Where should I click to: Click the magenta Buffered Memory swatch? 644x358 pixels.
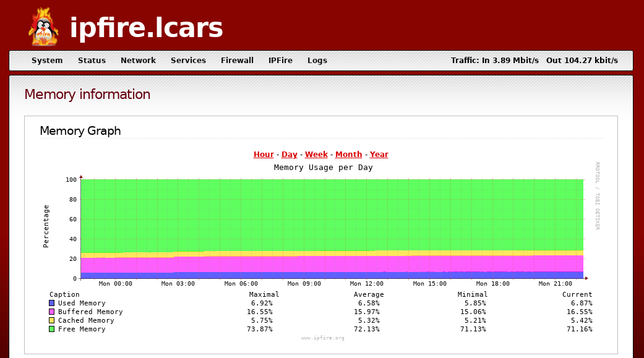pos(52,312)
